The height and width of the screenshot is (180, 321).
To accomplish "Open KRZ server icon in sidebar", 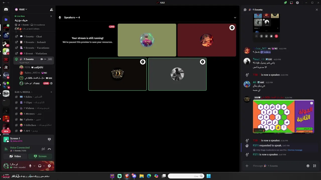I will click(x=6, y=75).
